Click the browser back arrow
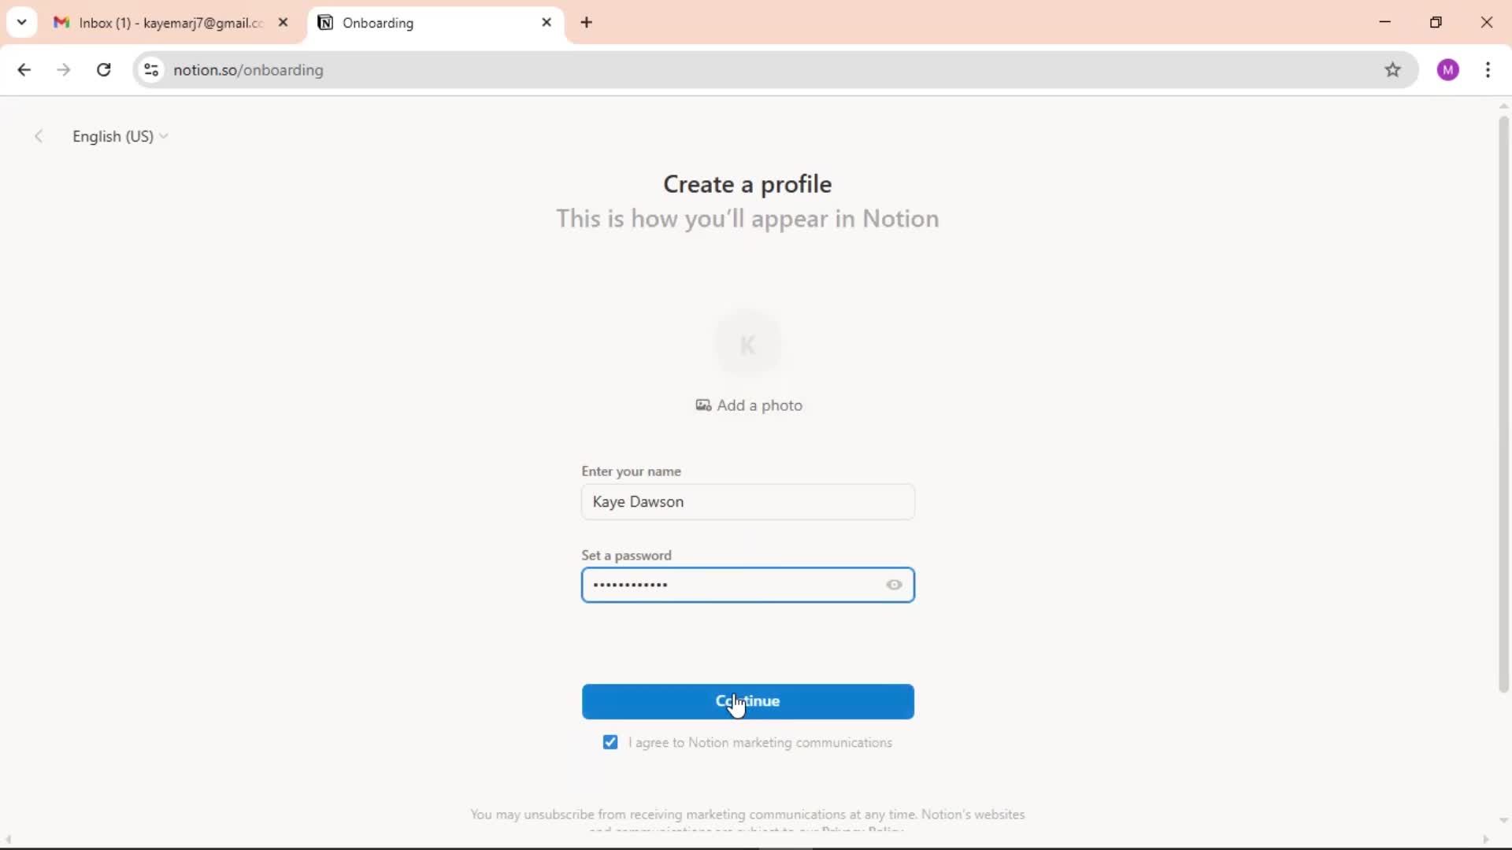 pos(24,70)
